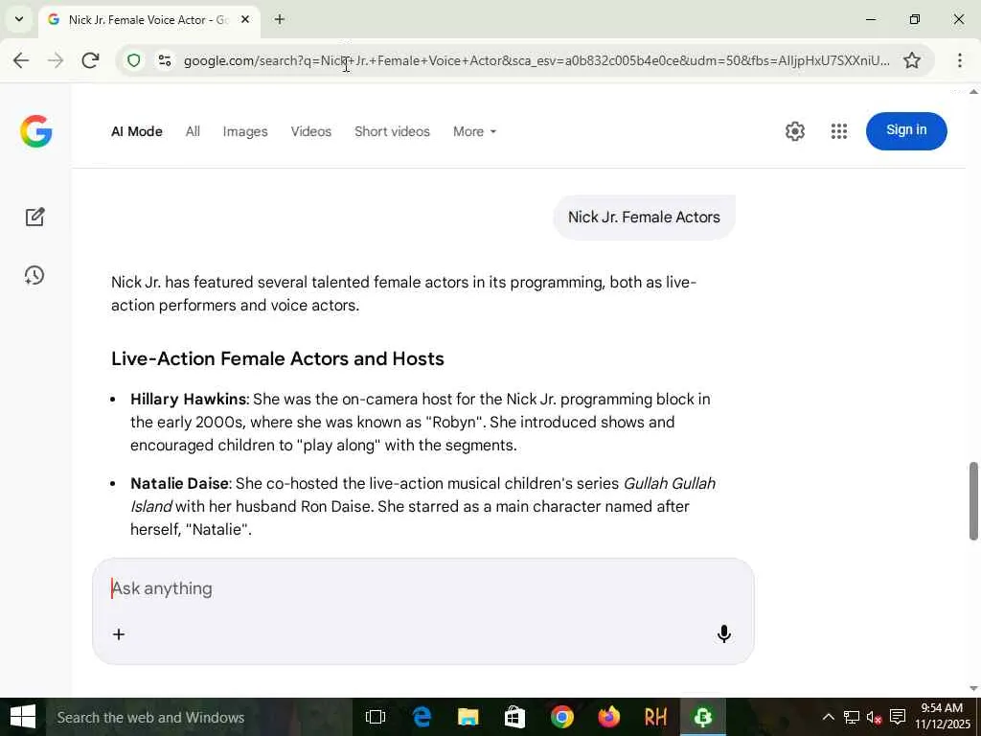Open the Google apps grid

[x=839, y=131]
